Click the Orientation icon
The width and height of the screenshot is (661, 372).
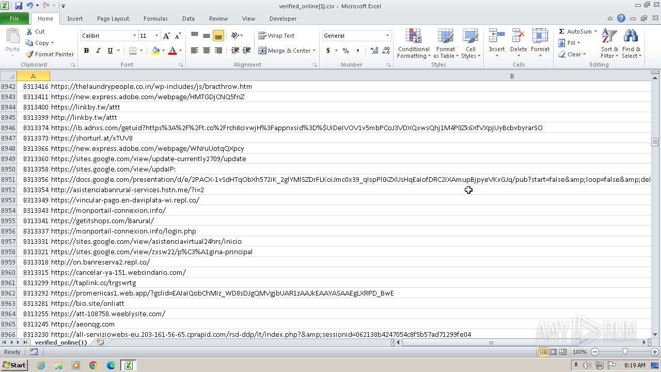(x=235, y=36)
